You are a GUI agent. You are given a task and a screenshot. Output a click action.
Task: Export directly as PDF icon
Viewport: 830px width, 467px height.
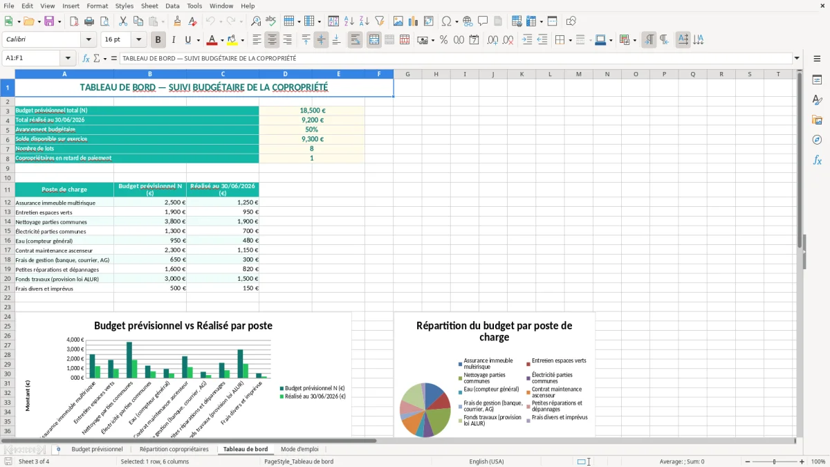point(74,21)
